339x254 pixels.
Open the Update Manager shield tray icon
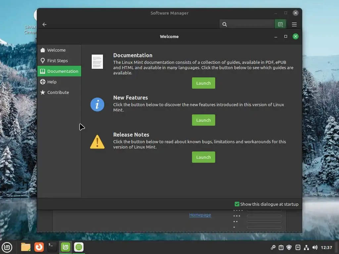coord(289,247)
